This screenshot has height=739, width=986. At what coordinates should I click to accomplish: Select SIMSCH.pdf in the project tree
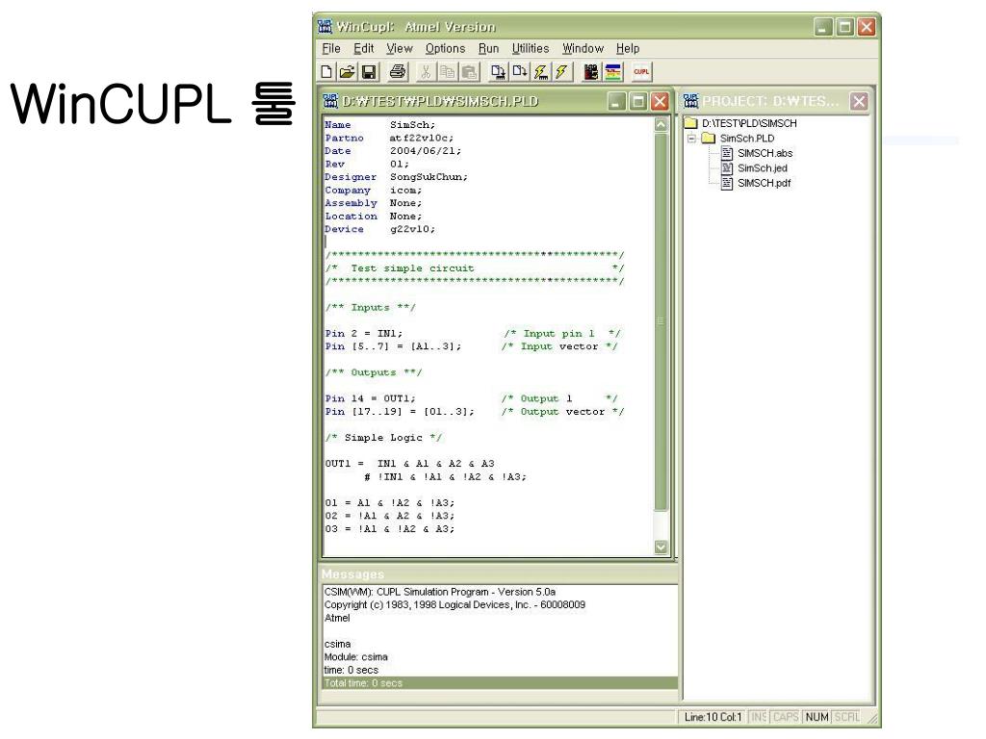(x=764, y=184)
